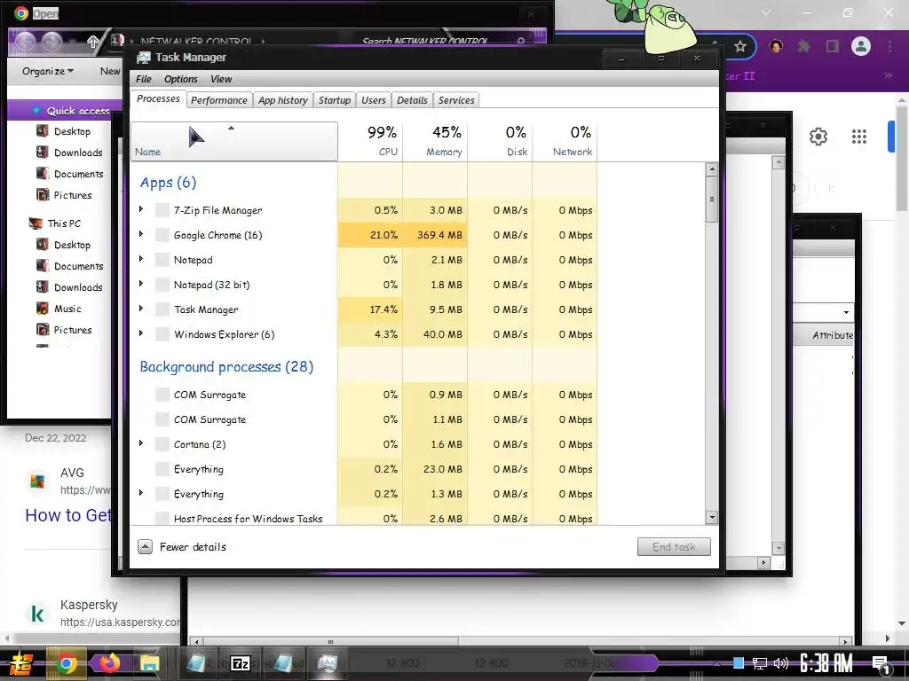Open the File menu in Task Manager

[x=144, y=79]
